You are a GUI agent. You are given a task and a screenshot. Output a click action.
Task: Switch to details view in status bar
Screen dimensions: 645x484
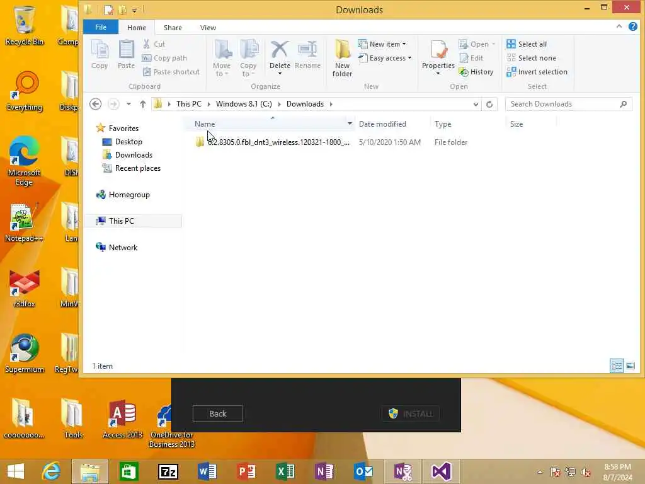tap(616, 366)
